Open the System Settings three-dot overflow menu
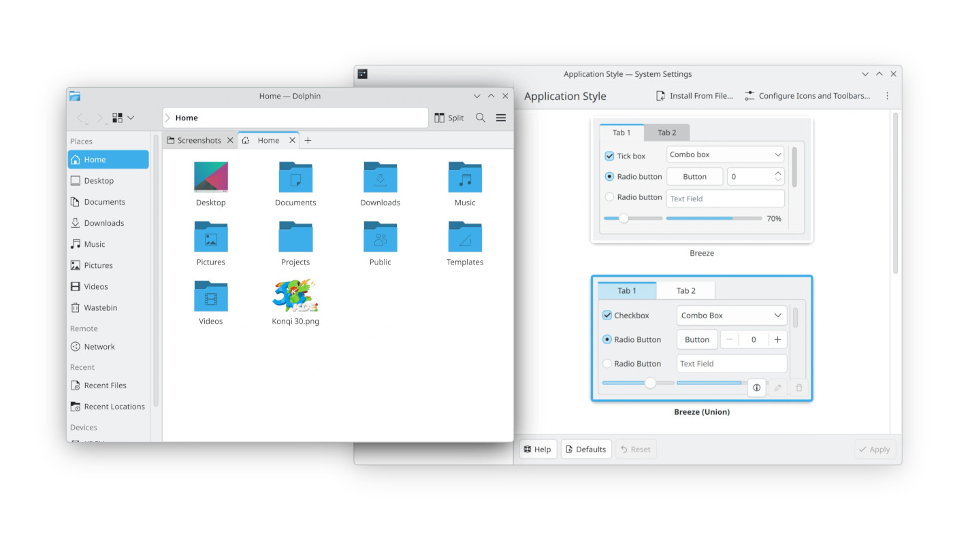 (887, 96)
